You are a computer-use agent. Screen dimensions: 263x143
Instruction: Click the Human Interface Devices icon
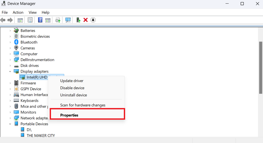pos(16,95)
